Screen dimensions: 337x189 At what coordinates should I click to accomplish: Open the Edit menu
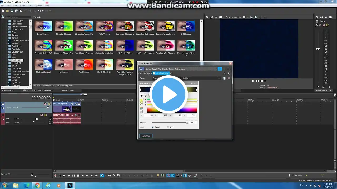click(9, 6)
